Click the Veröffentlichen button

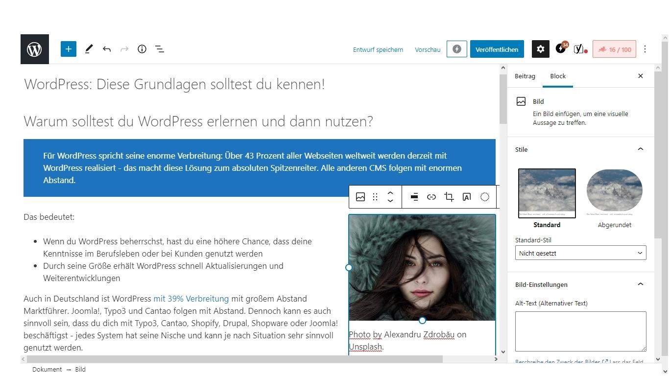pos(497,49)
